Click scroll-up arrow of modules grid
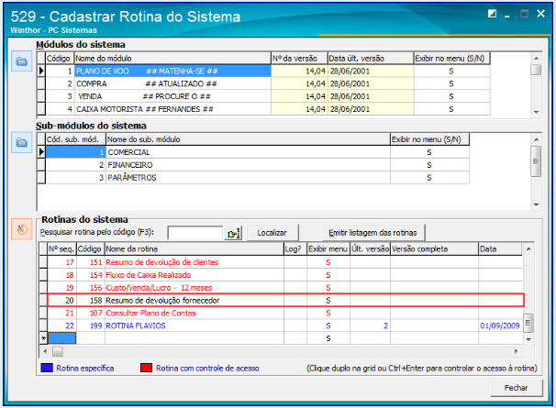Image resolution: width=556 pixels, height=408 pixels. 536,58
